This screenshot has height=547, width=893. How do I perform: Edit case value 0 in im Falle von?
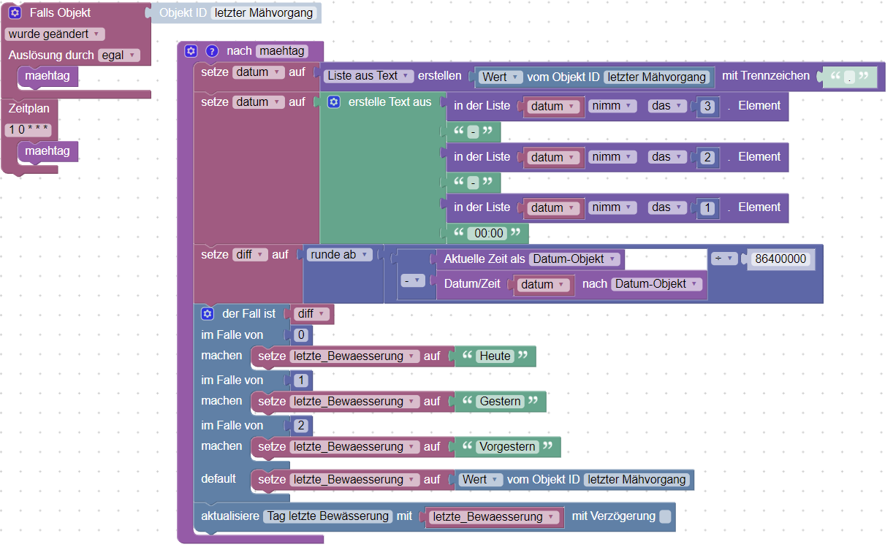pyautogui.click(x=300, y=336)
